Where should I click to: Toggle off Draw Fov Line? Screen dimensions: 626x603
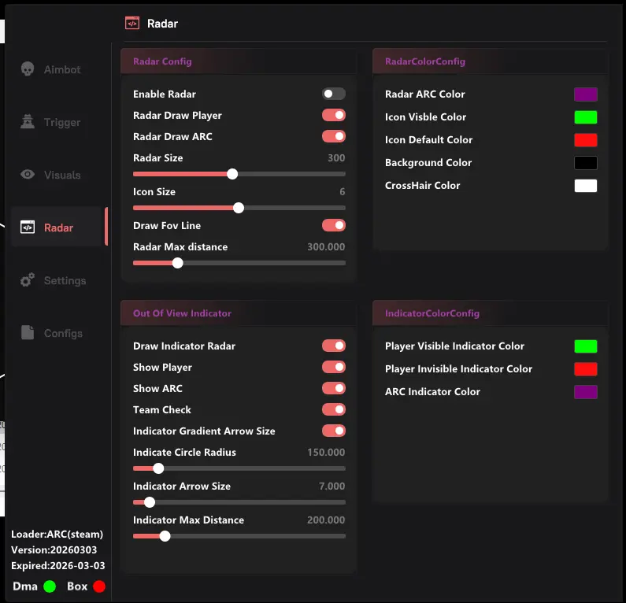334,225
